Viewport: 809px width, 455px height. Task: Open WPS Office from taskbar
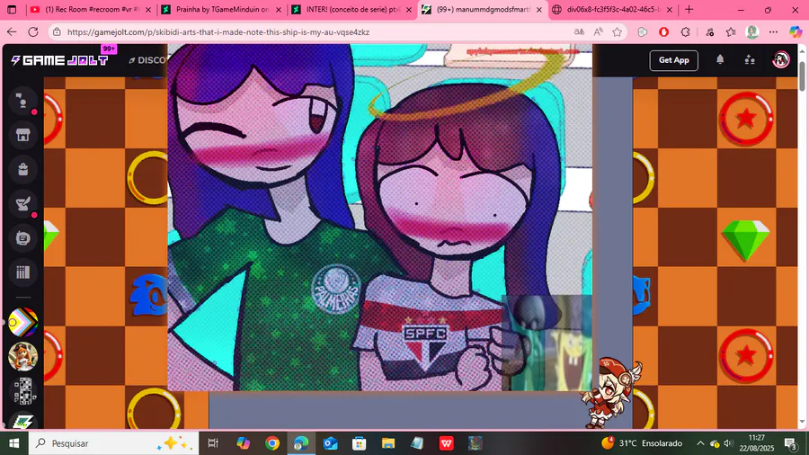446,443
